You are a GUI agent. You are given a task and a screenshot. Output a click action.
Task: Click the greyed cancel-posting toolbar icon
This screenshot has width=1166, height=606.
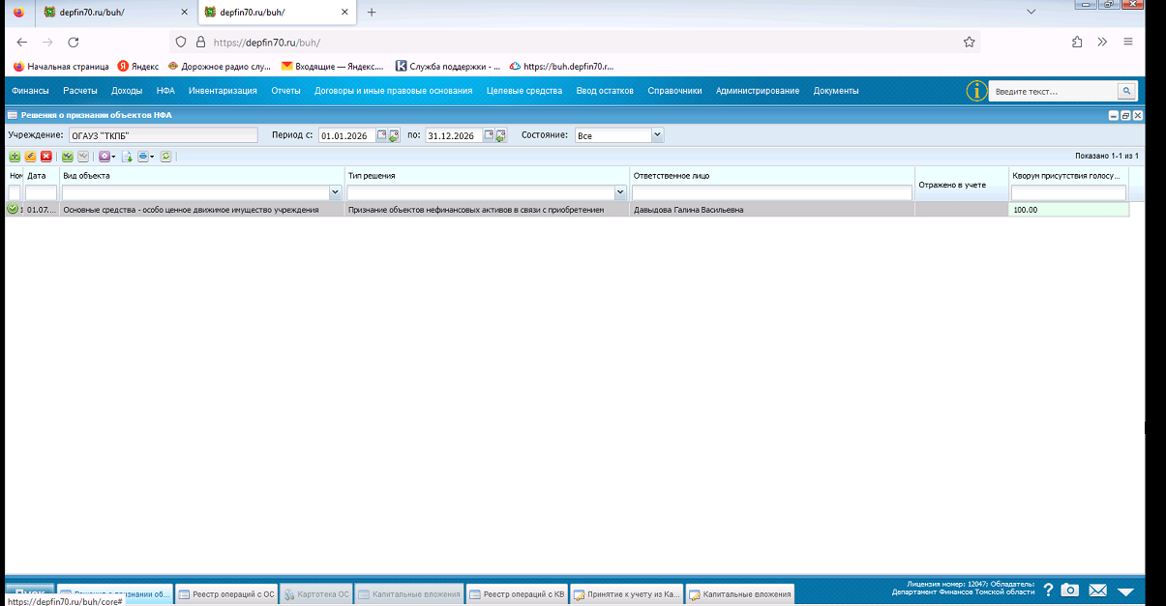coord(83,156)
